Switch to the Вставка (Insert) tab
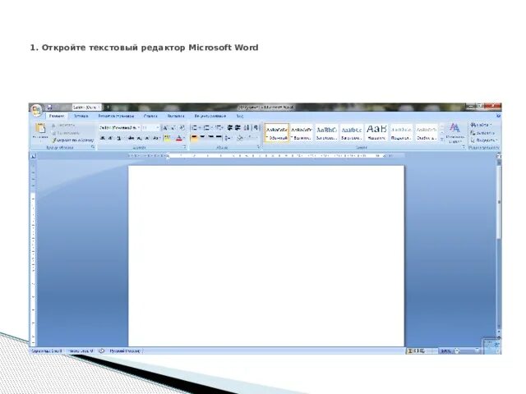 click(x=81, y=116)
